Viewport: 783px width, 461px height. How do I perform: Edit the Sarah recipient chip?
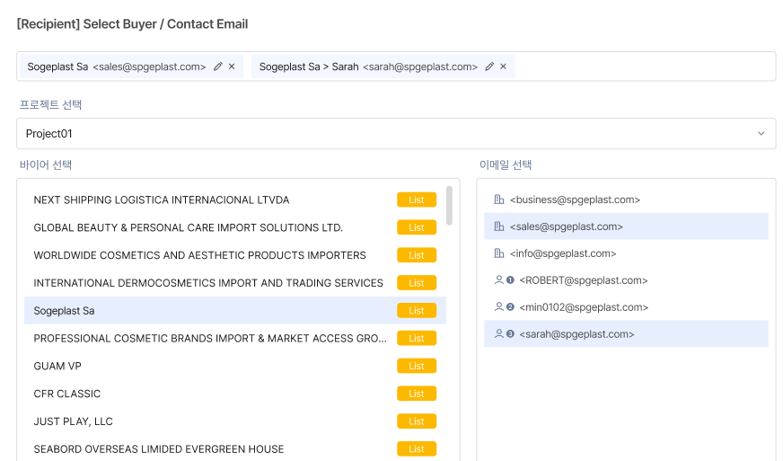(489, 66)
